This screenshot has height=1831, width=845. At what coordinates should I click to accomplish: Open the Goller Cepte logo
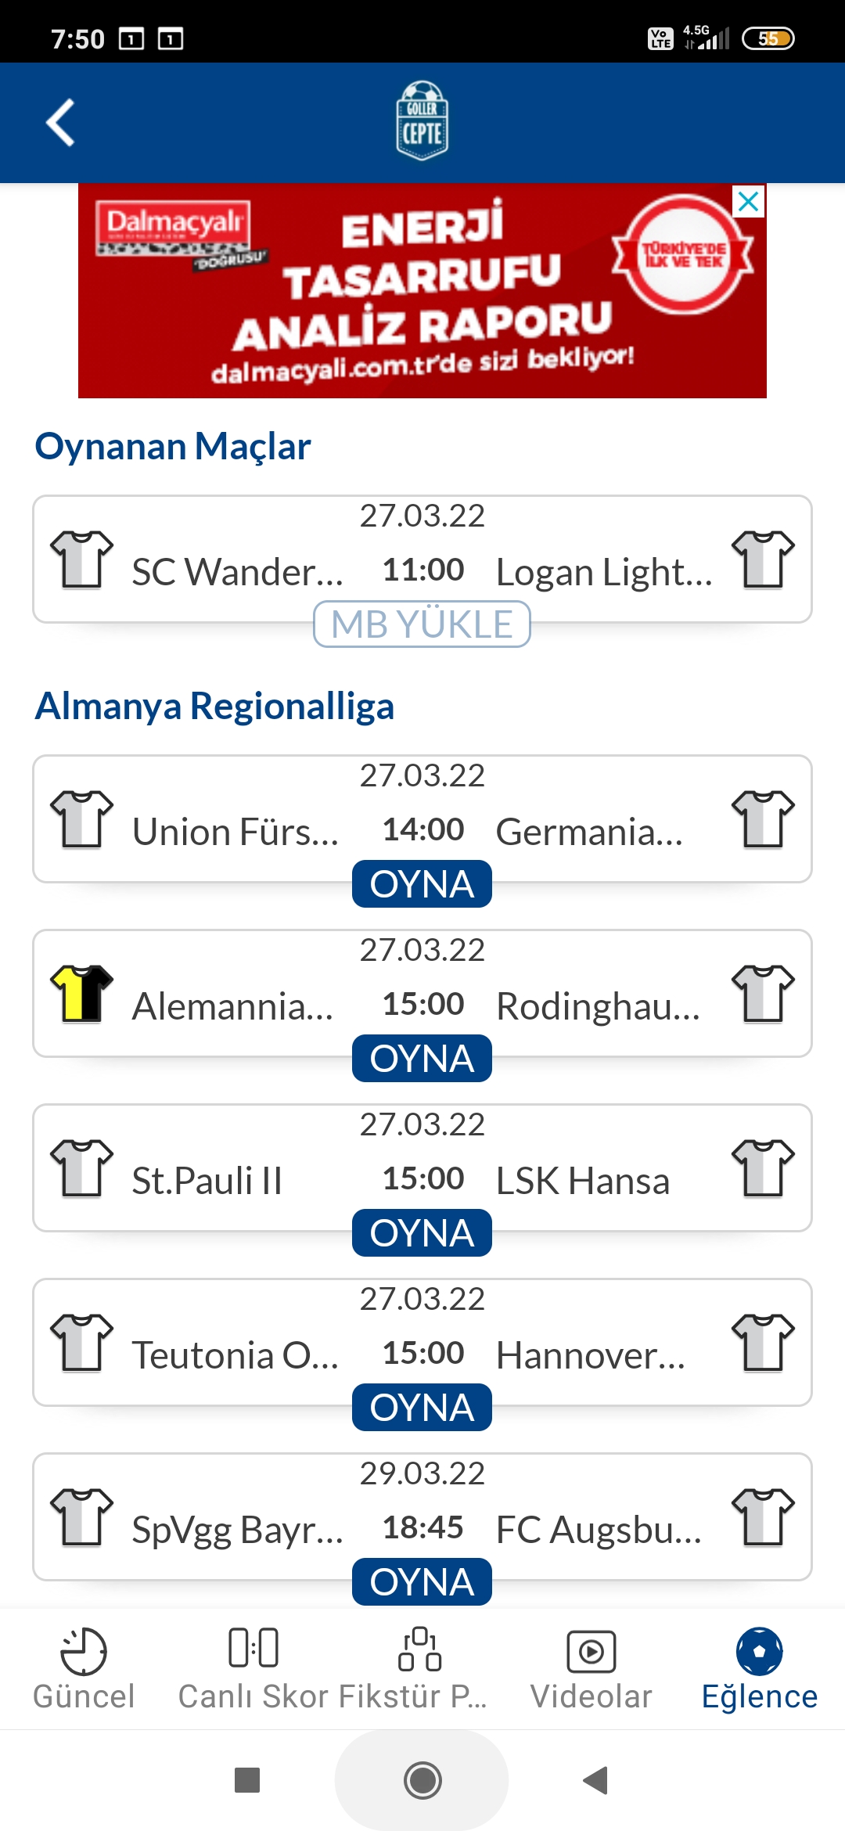point(422,121)
